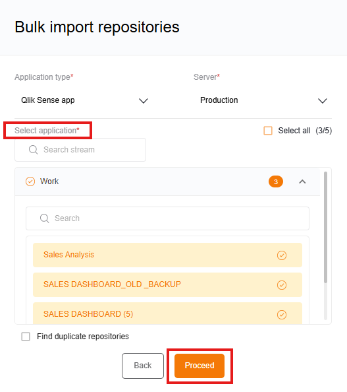Deselect Sales Analysis via its check icon

coord(282,255)
